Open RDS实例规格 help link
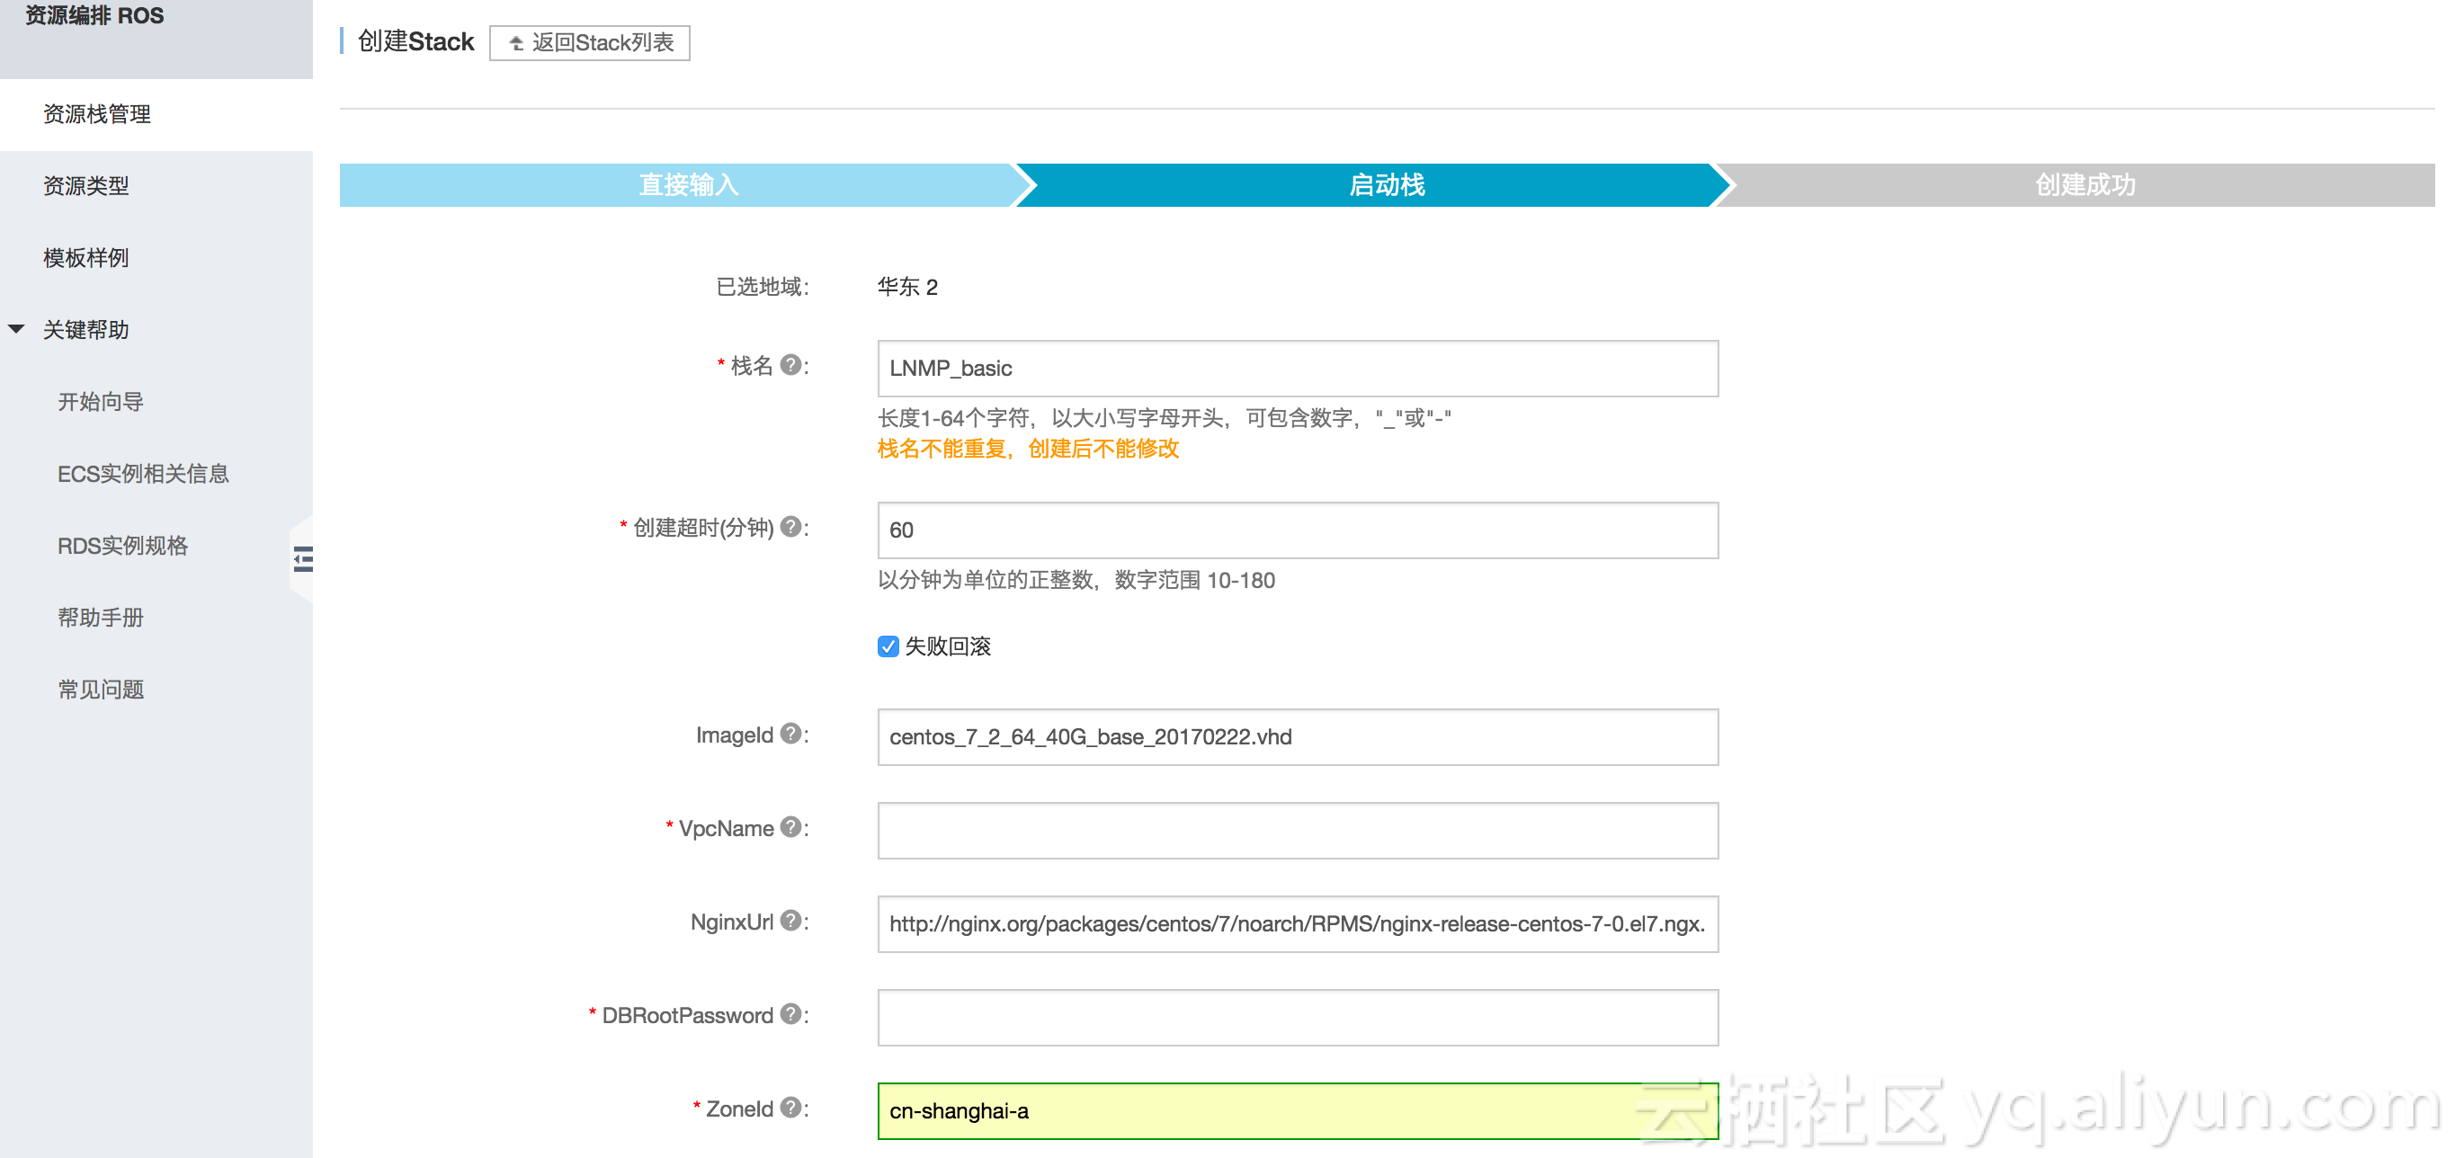The height and width of the screenshot is (1158, 2455). click(123, 546)
